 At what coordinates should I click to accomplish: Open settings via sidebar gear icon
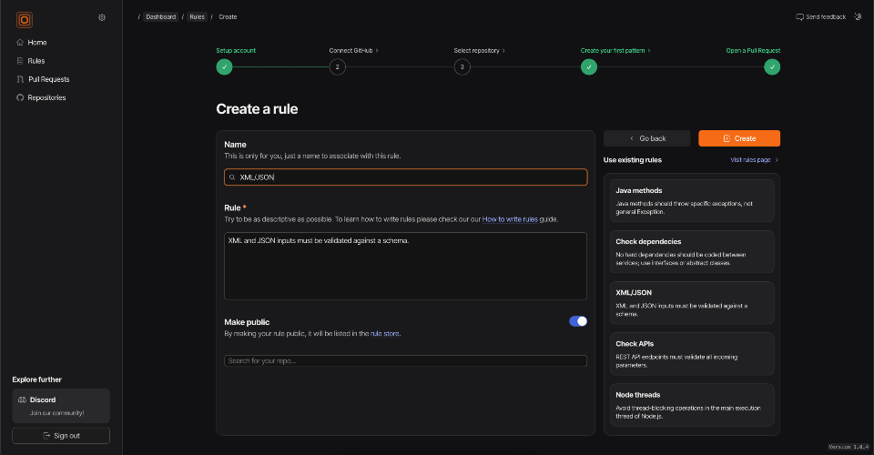point(102,17)
